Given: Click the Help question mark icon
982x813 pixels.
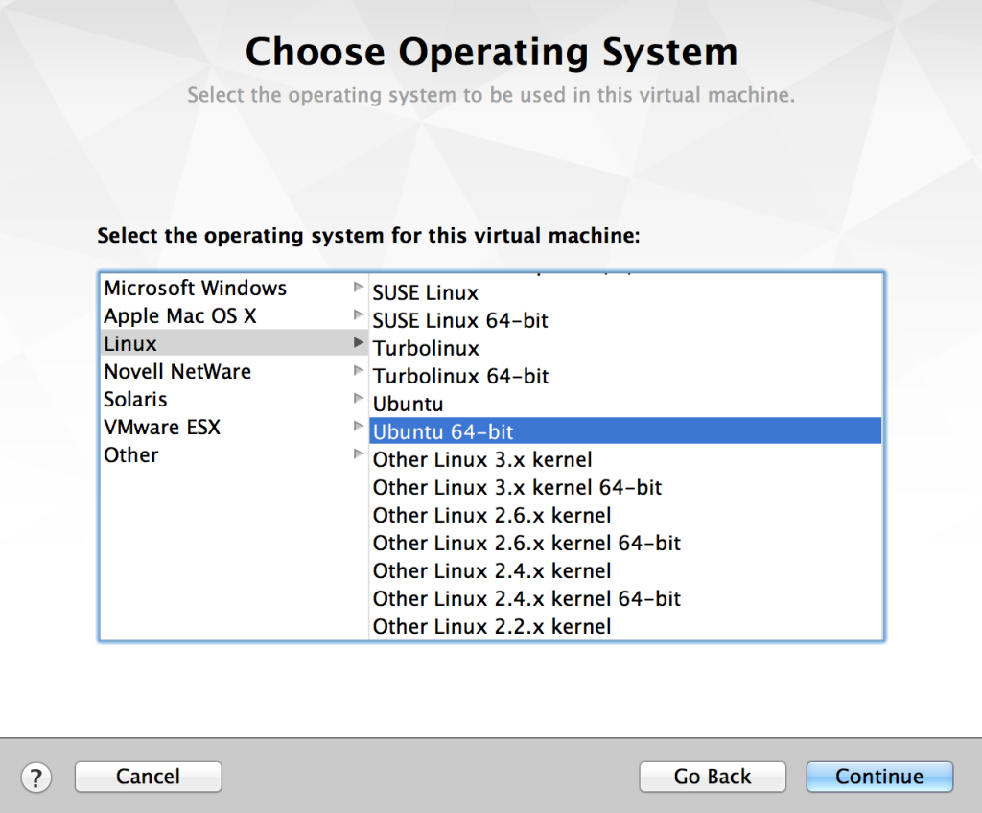Looking at the screenshot, I should [x=35, y=777].
